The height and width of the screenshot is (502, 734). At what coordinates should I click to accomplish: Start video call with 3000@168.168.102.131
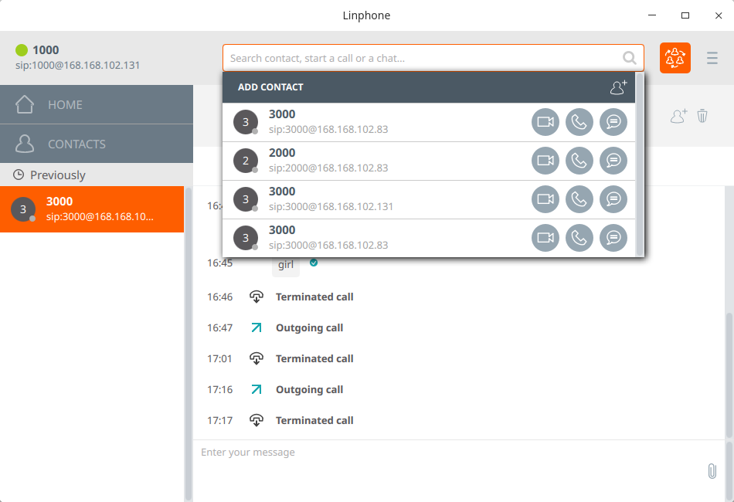(545, 199)
